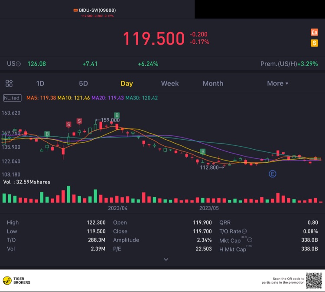Image resolution: width=325 pixels, height=292 pixels.
Task: Tap the yellow dollar sign badge
Action: click(314, 43)
